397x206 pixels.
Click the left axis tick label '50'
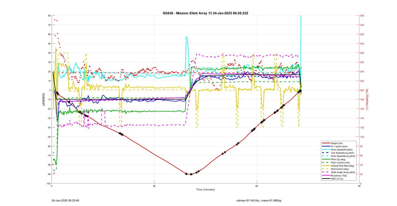[x=49, y=44]
